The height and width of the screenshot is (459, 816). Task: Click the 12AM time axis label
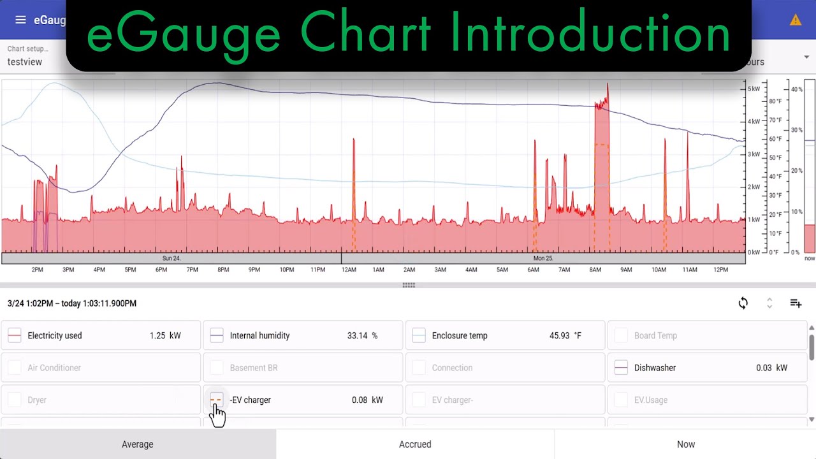(x=349, y=270)
